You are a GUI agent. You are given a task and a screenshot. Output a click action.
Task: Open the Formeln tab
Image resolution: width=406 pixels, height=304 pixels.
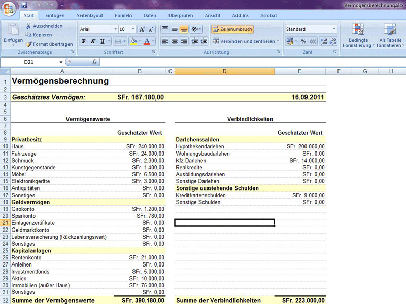click(123, 16)
